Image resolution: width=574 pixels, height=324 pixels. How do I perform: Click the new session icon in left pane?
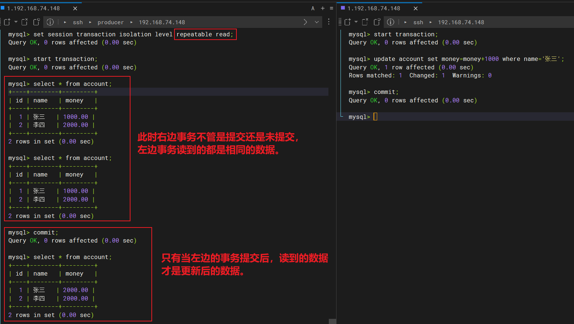[7, 22]
